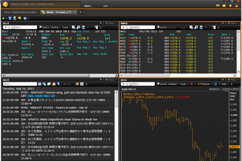242x161 pixels.
Task: Print the top-left GCc1 quote panel
Action: [x=83, y=27]
